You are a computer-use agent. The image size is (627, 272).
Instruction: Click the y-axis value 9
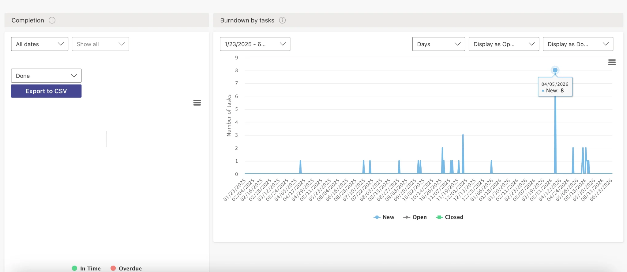236,57
